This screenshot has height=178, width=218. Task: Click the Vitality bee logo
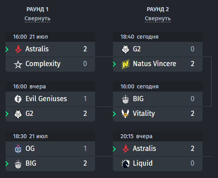125,114
